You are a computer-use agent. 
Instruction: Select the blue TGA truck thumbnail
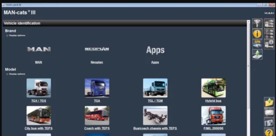[97, 88]
